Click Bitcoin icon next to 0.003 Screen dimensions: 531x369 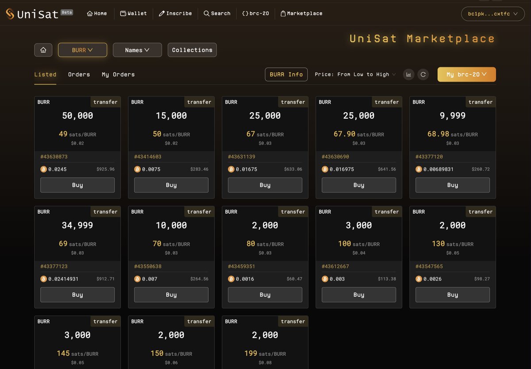(x=325, y=279)
